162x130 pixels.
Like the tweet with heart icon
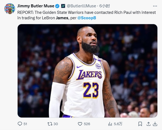pos(80,124)
